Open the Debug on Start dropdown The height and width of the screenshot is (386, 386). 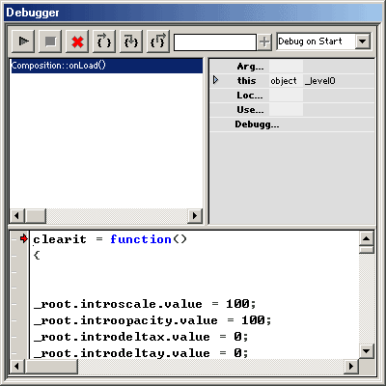pyautogui.click(x=363, y=41)
